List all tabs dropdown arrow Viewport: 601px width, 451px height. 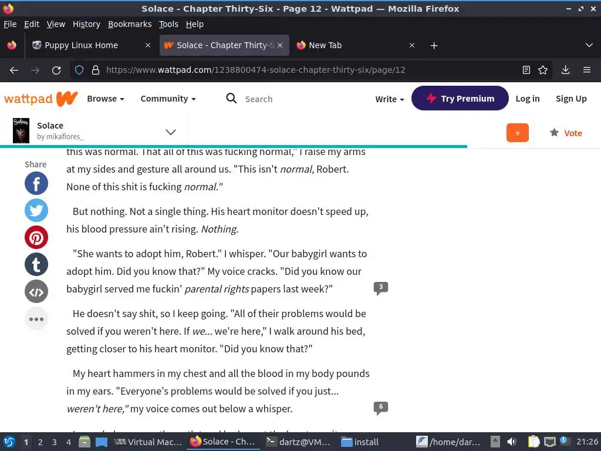click(589, 45)
